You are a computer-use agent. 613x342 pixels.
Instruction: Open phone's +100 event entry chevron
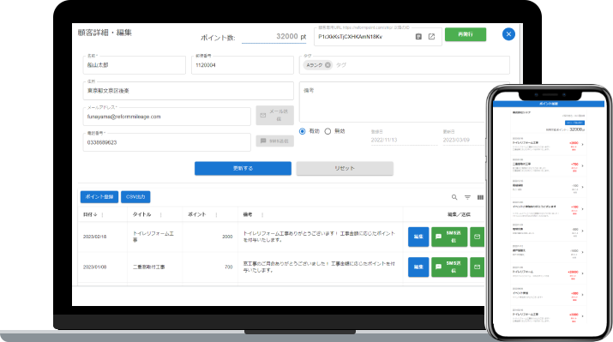(x=582, y=209)
